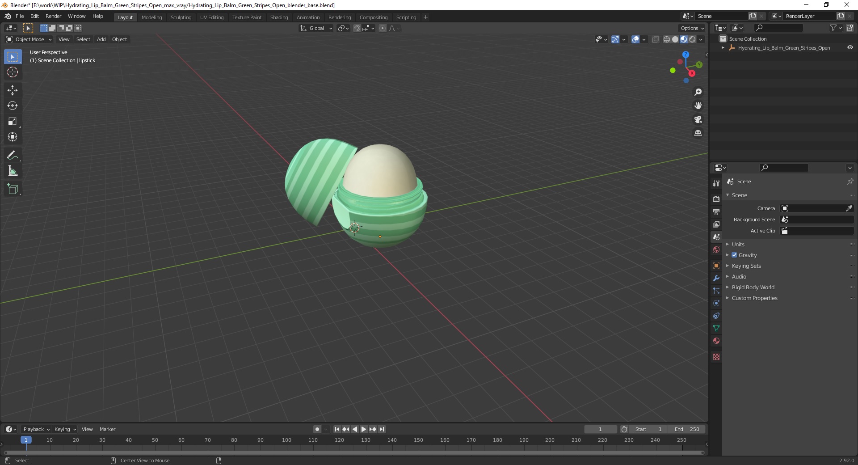Activate the Move tool
Screen dimensions: 858x465
13,90
